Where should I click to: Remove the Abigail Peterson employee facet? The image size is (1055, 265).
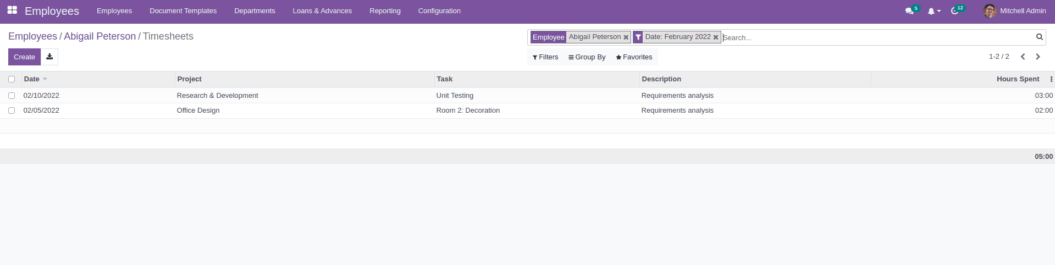click(x=626, y=37)
